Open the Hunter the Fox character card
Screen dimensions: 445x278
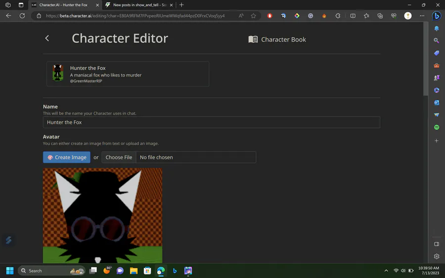click(x=128, y=74)
